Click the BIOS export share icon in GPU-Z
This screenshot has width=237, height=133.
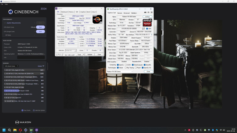[143, 28]
